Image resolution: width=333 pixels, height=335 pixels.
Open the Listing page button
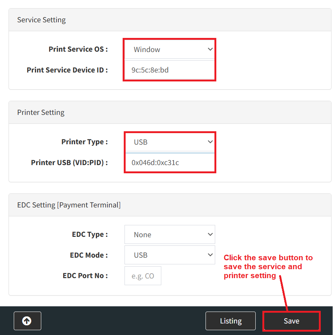tap(230, 321)
